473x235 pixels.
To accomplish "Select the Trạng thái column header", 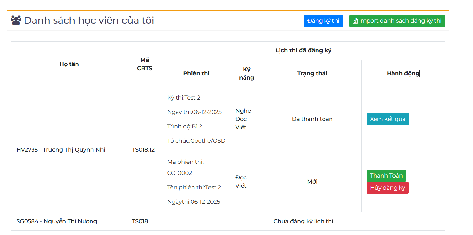I will point(312,73).
